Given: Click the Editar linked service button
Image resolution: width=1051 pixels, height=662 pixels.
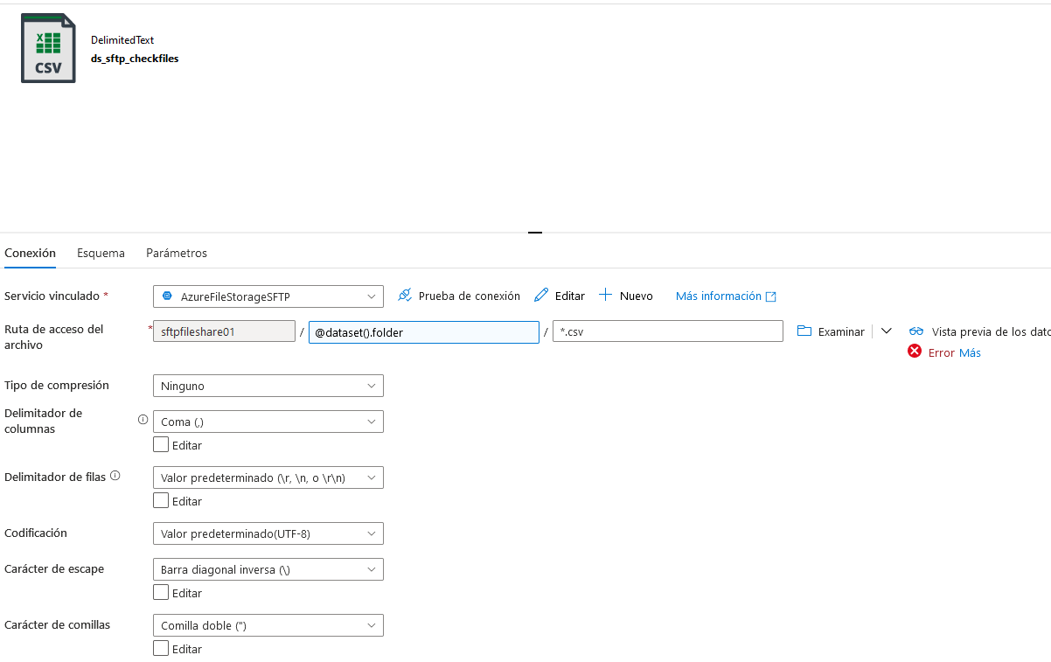Looking at the screenshot, I should (560, 296).
